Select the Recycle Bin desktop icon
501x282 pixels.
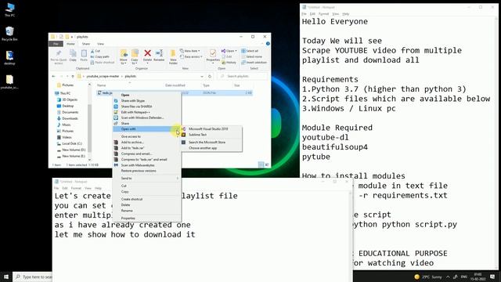[x=9, y=34]
